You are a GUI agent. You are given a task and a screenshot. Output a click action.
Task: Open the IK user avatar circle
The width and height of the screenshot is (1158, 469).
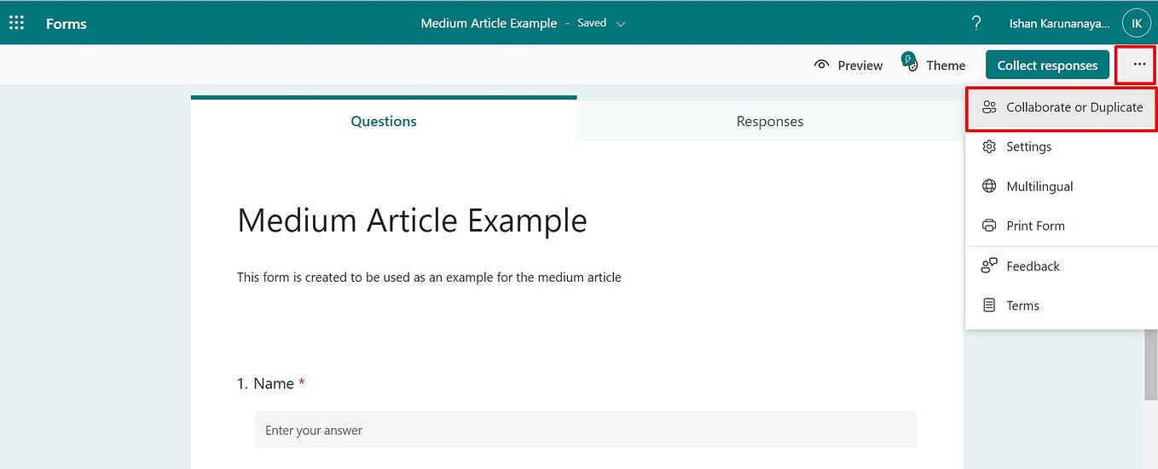coord(1136,24)
